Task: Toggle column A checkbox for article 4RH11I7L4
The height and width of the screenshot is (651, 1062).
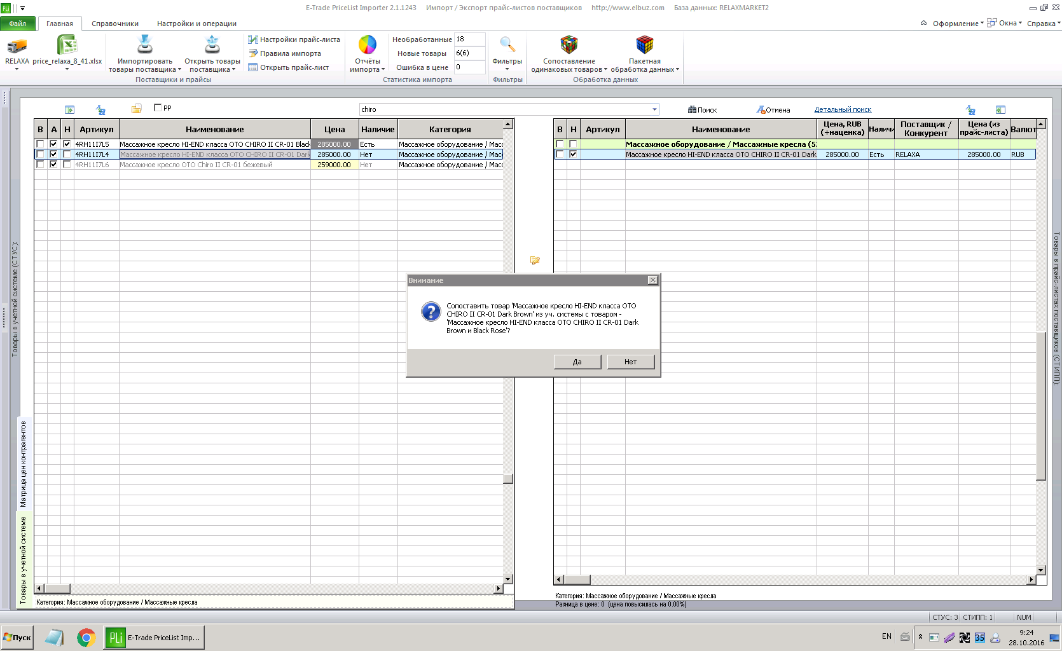Action: tap(53, 154)
